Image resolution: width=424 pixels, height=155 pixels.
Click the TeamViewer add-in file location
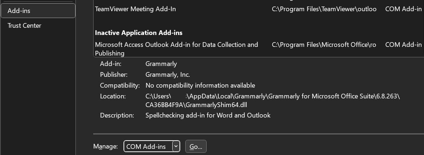(x=324, y=9)
